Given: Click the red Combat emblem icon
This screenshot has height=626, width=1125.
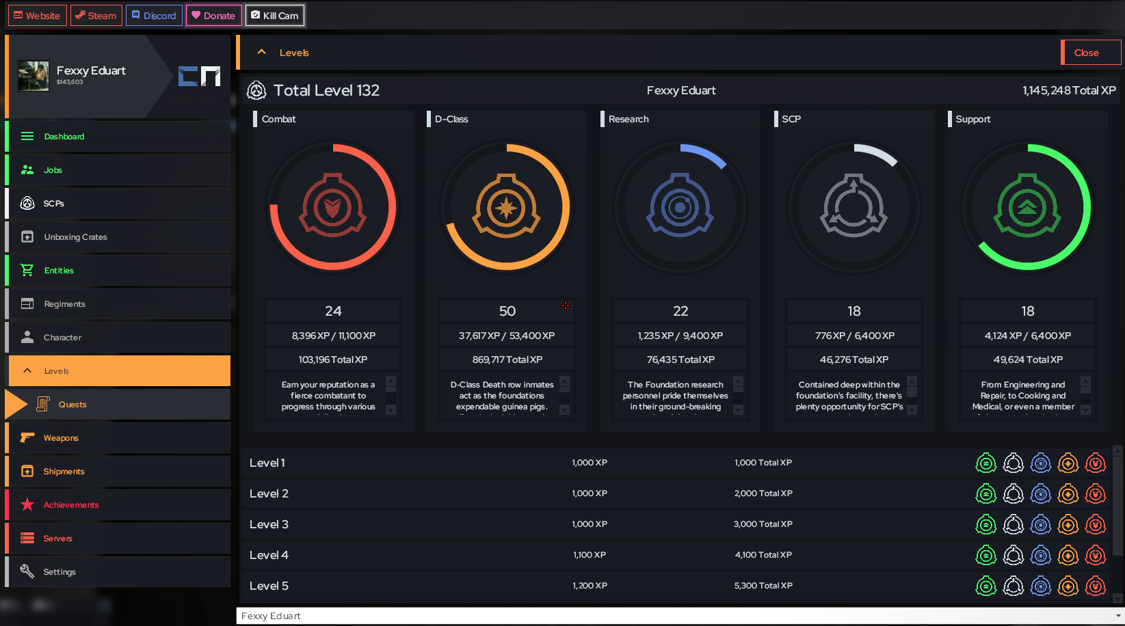Looking at the screenshot, I should tap(333, 206).
